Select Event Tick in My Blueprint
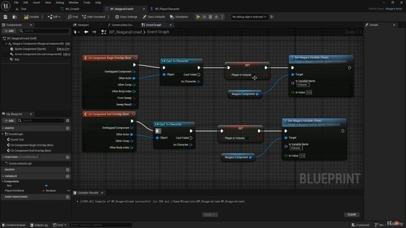Screen dimensions: 406x228 click(x=17, y=139)
